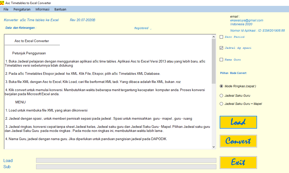Viewport: 289px width, 173px height.
Task: Click the Nomor Id Aplikasi text
Action: click(x=257, y=31)
